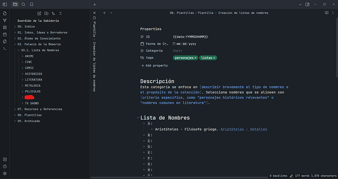338x179 pixels.
Task: Create a new note
Action: (39, 14)
